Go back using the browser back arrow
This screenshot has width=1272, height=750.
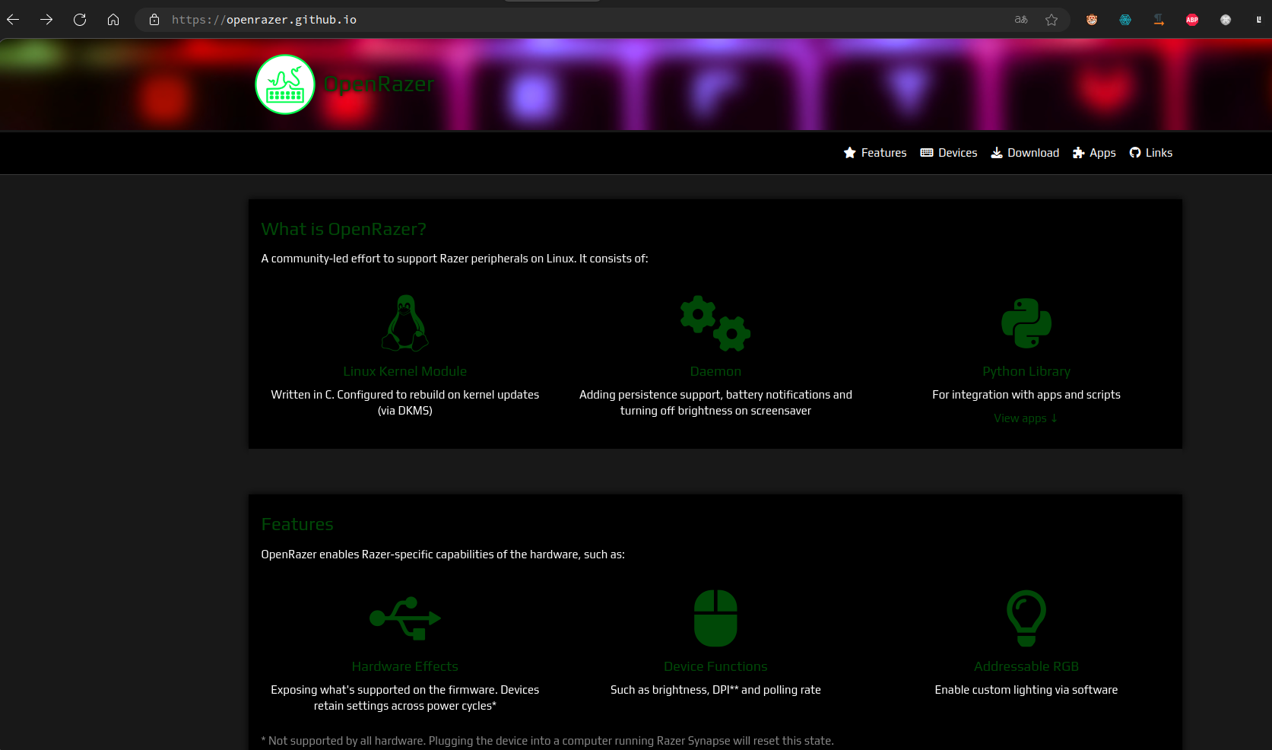point(13,20)
